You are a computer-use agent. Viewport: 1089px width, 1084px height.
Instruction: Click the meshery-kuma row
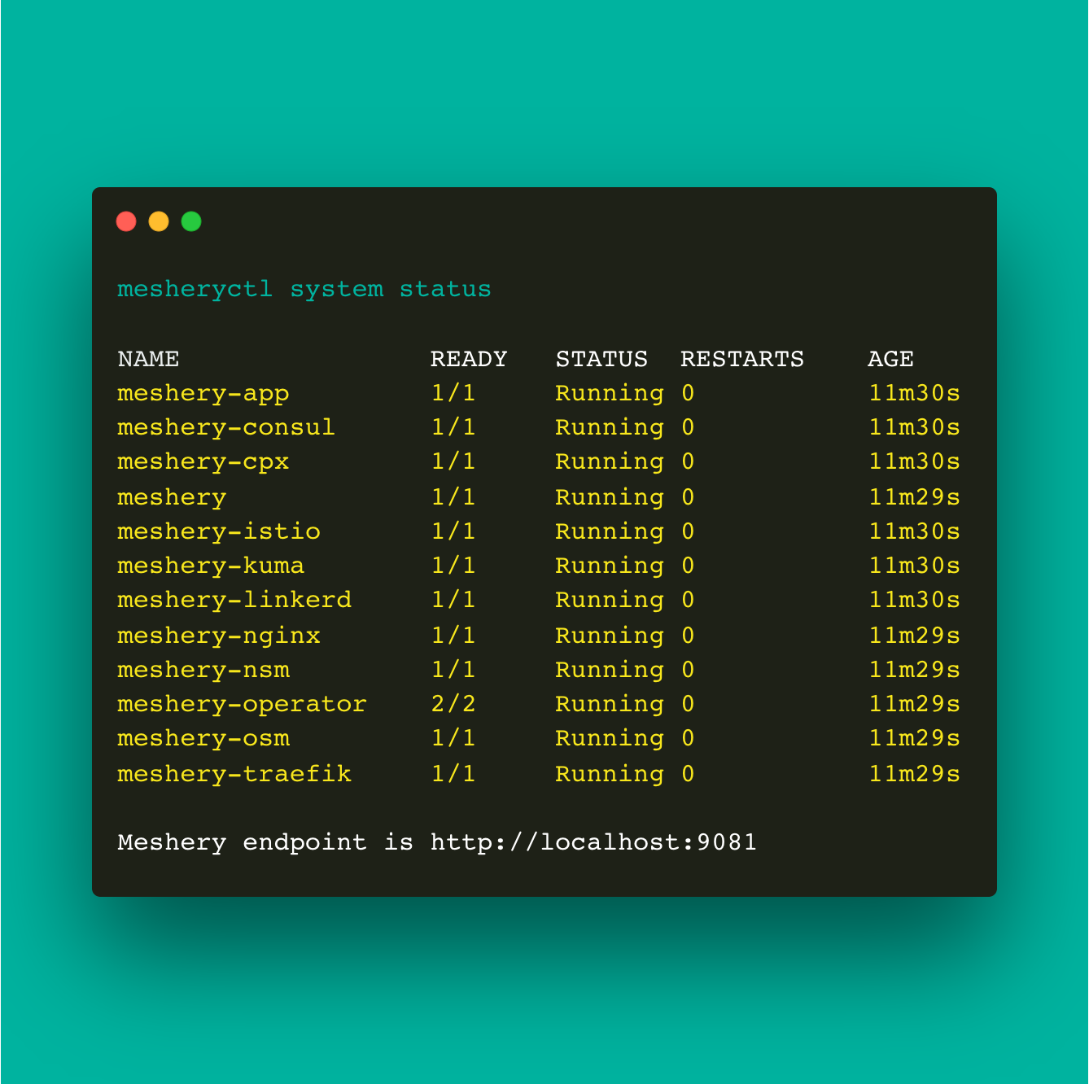tap(210, 565)
